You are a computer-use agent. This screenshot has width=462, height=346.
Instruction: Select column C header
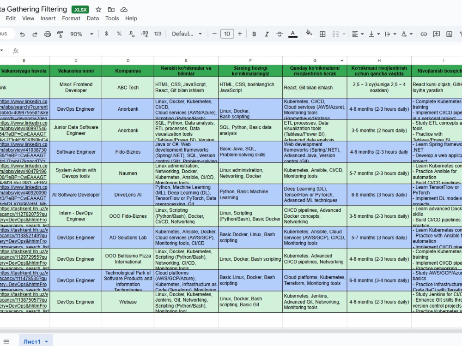[x=76, y=60]
